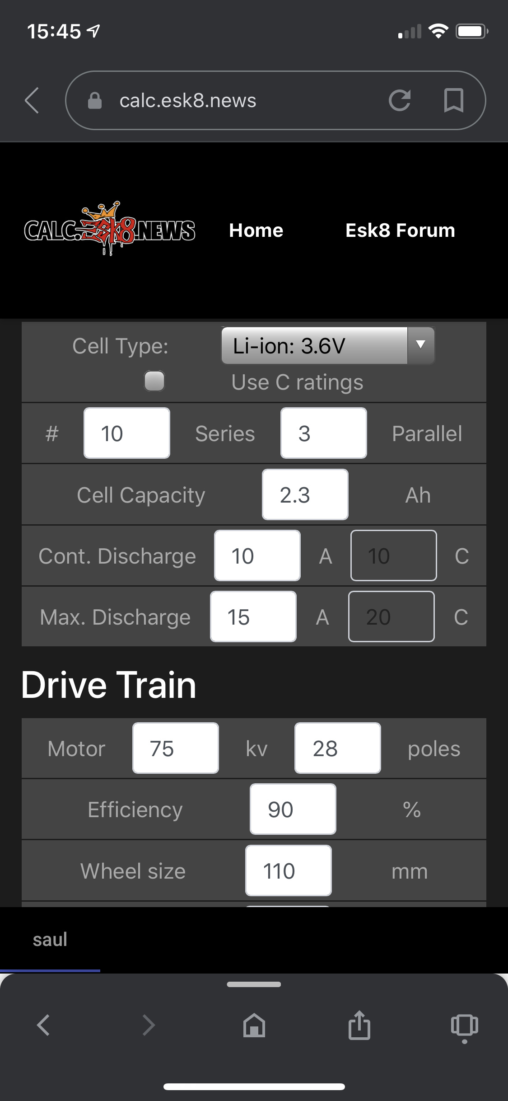Edit the Series cell count field
Screen dimensions: 508x1101
[x=127, y=433]
